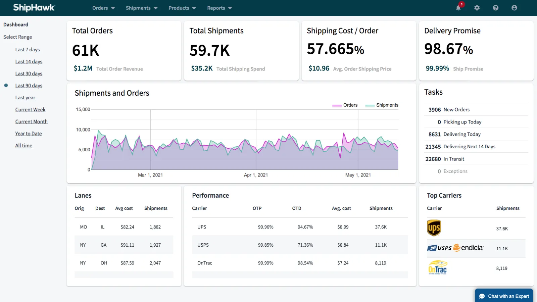Open the Products menu
This screenshot has width=537, height=302.
(182, 8)
